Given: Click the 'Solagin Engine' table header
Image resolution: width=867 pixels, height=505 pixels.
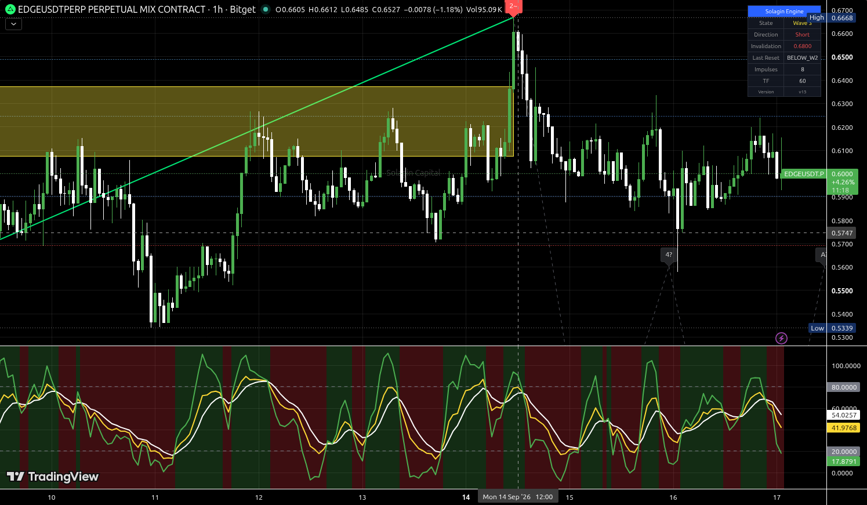Looking at the screenshot, I should pyautogui.click(x=784, y=11).
